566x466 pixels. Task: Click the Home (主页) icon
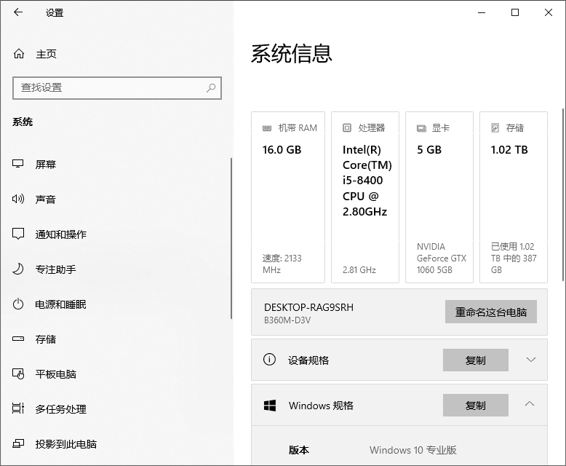tap(19, 54)
